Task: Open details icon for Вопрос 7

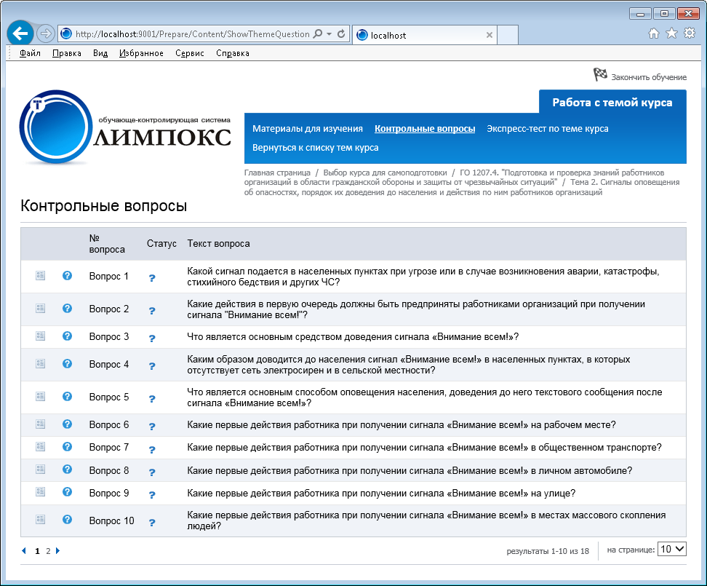Action: [x=40, y=446]
